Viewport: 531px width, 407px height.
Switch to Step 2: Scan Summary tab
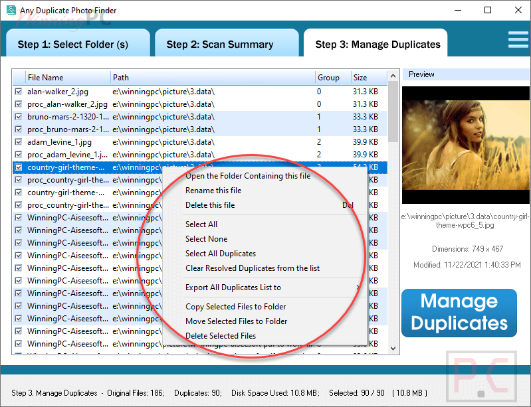pyautogui.click(x=227, y=44)
